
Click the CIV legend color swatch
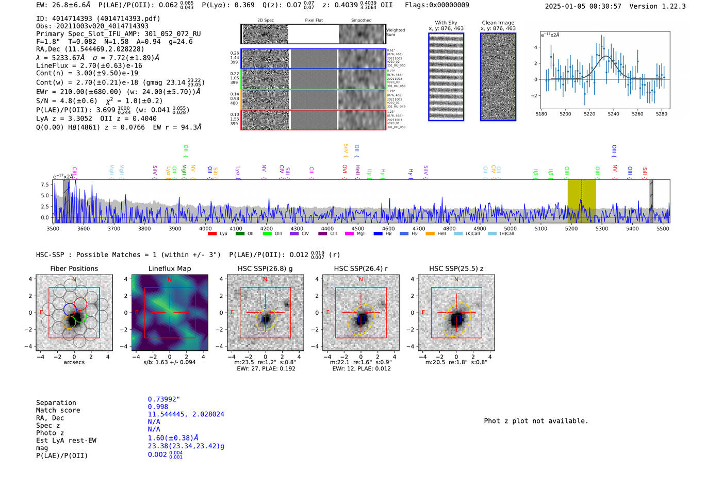point(294,233)
